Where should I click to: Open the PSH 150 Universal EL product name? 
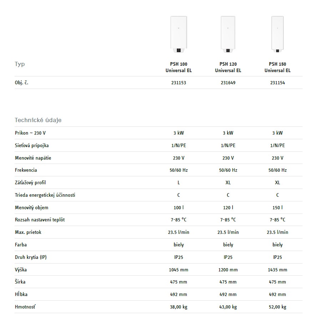[x=277, y=67]
